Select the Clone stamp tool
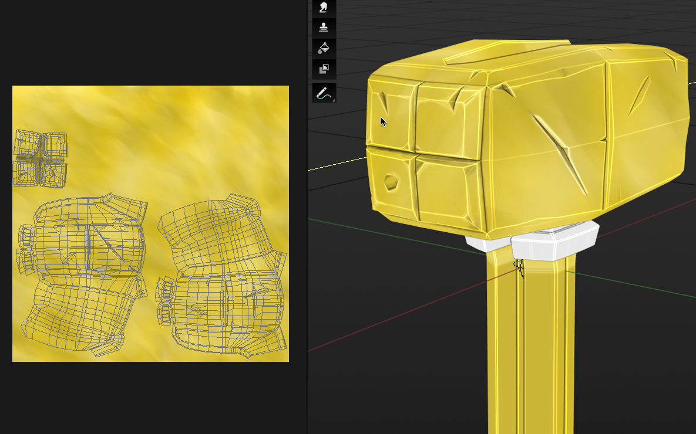Viewport: 696px width, 434px height. tap(324, 28)
